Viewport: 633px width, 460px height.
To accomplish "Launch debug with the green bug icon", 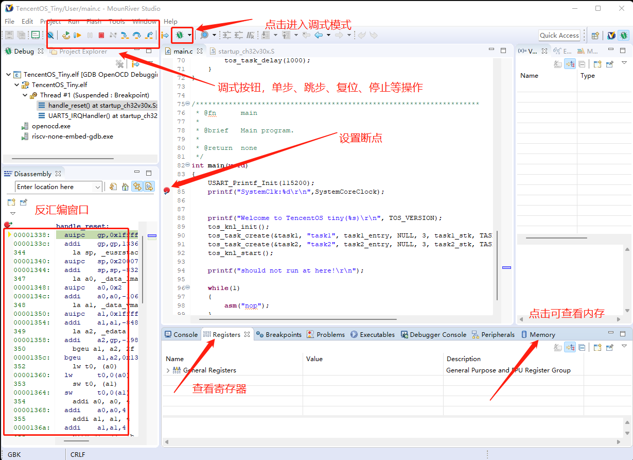I will (180, 35).
